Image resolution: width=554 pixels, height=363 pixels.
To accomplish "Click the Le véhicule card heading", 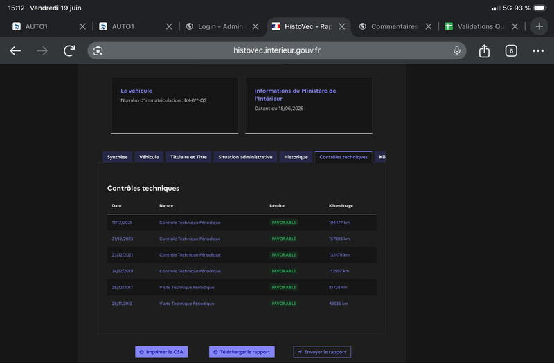I will (x=136, y=91).
